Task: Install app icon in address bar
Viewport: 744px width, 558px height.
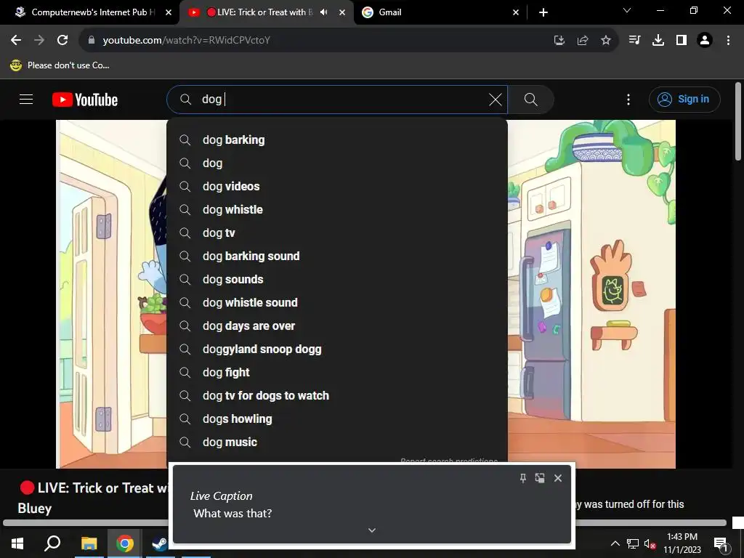Action: pyautogui.click(x=559, y=40)
